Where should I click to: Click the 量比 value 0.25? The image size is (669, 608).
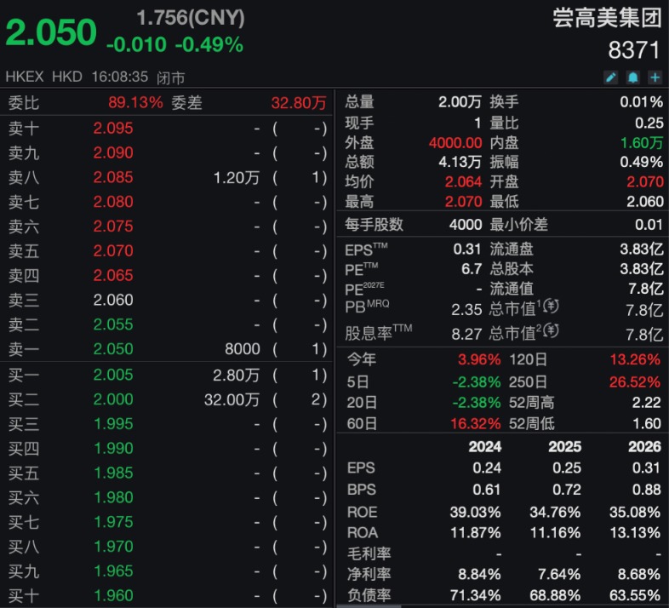click(649, 123)
